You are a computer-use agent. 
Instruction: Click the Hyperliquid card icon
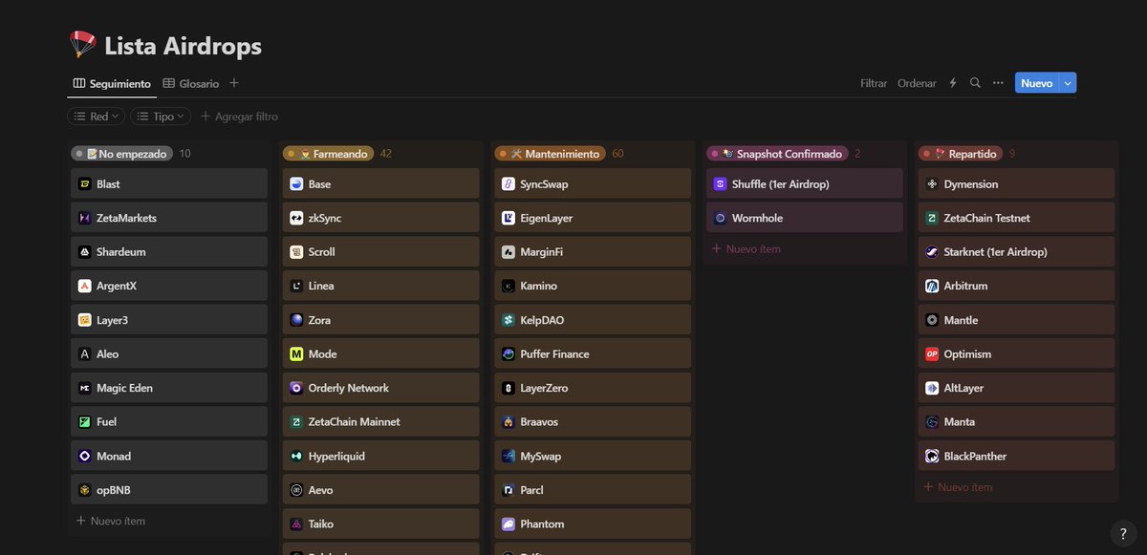coord(296,456)
